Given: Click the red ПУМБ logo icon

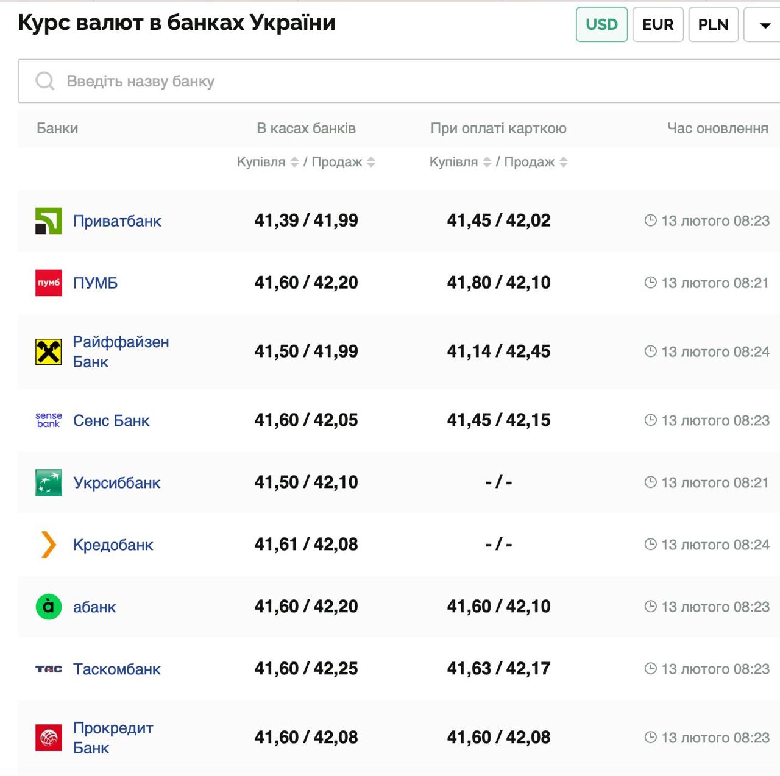Looking at the screenshot, I should coord(49,283).
